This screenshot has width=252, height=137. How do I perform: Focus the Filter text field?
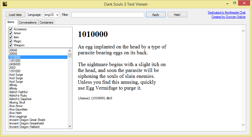pos(108,15)
